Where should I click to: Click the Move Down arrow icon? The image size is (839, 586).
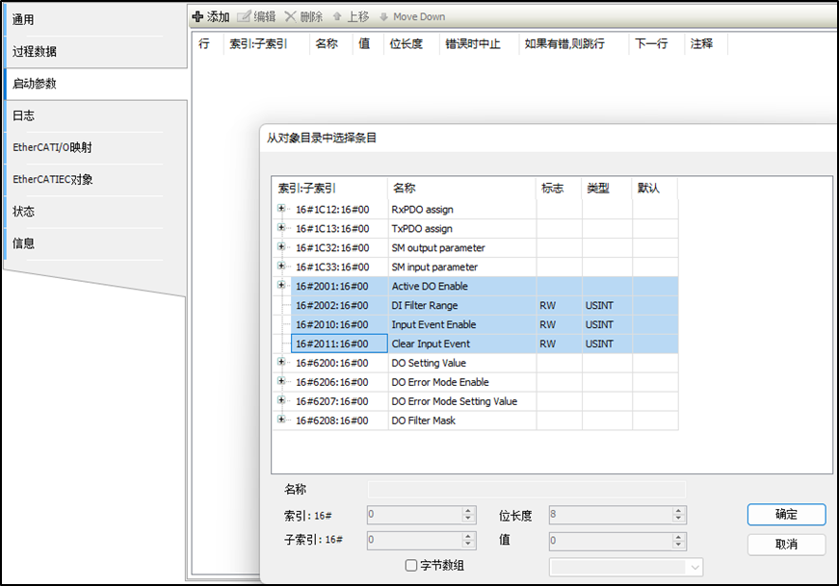[x=383, y=16]
